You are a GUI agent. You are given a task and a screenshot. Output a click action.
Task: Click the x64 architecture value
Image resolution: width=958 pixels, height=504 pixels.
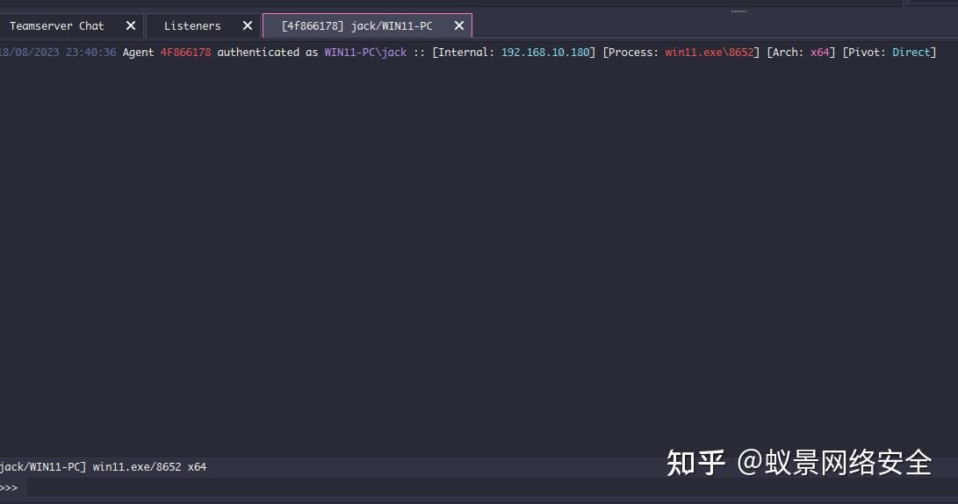point(820,53)
